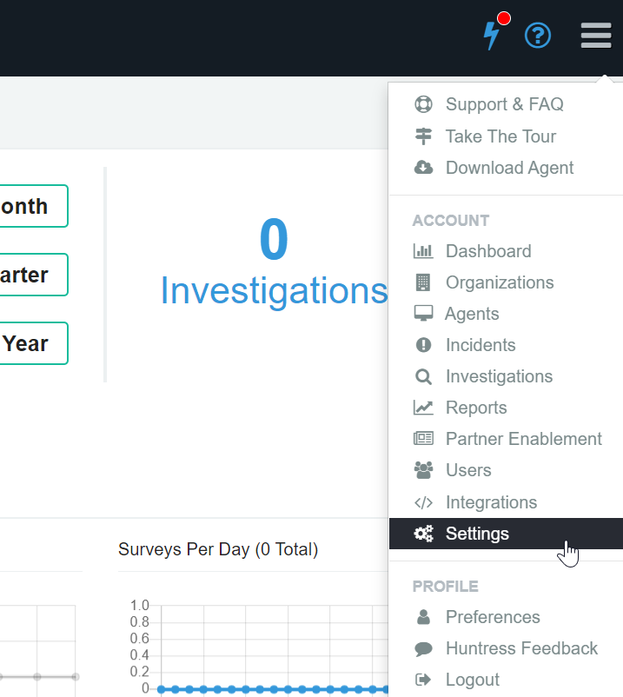Click the lifebuoy icon beside Support & FAQ
Screen dimensions: 623x697
[x=423, y=104]
